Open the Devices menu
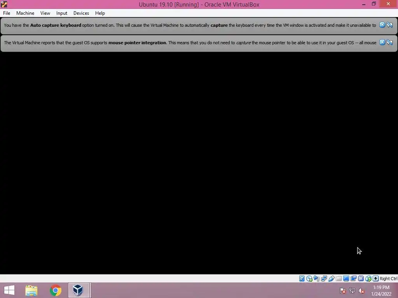 tap(81, 13)
